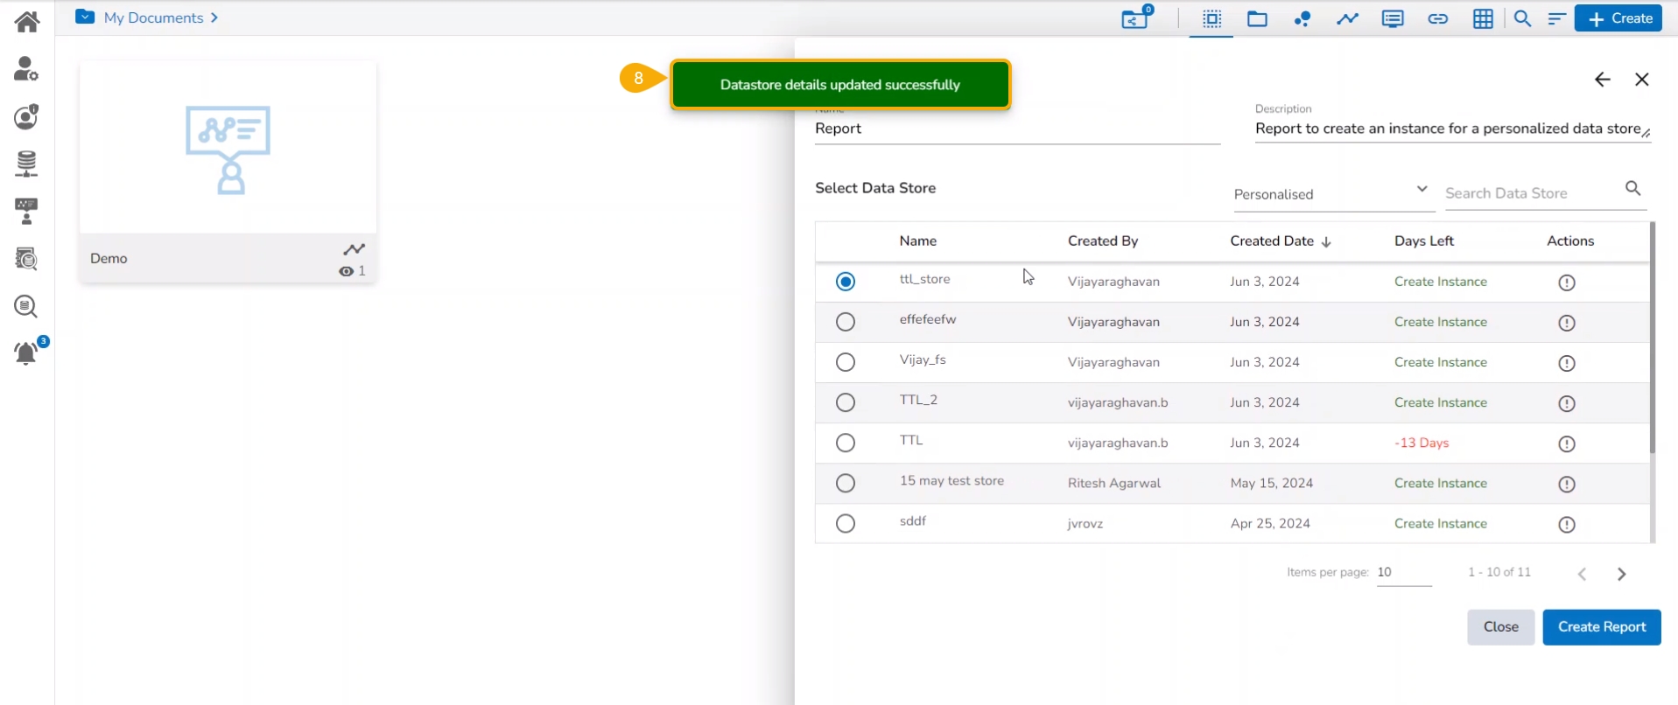This screenshot has width=1678, height=705.
Task: Choose the sddf data store radio option
Action: pyautogui.click(x=845, y=523)
